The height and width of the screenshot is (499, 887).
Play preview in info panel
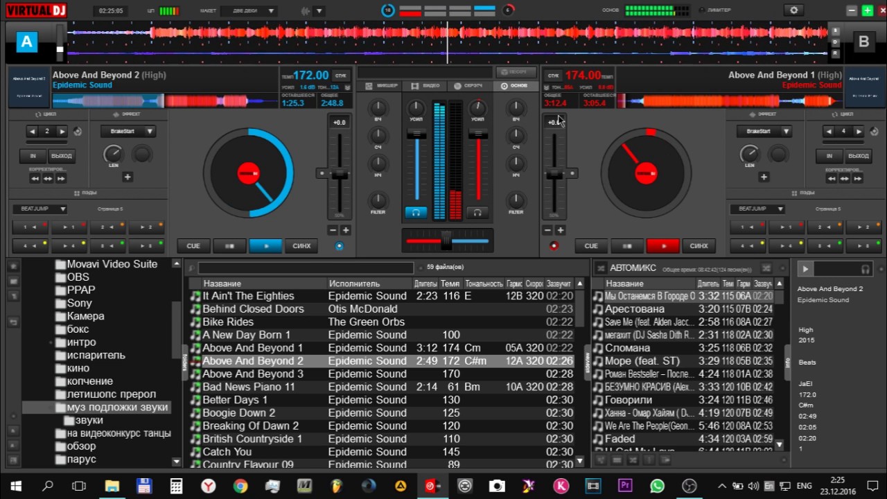805,268
